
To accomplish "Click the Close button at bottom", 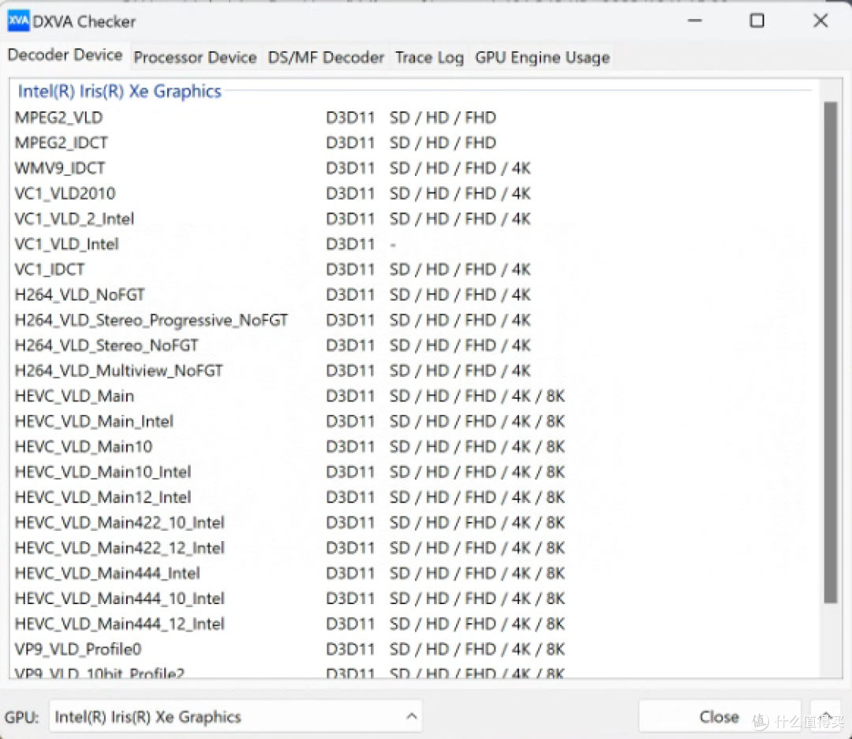I will point(719,717).
